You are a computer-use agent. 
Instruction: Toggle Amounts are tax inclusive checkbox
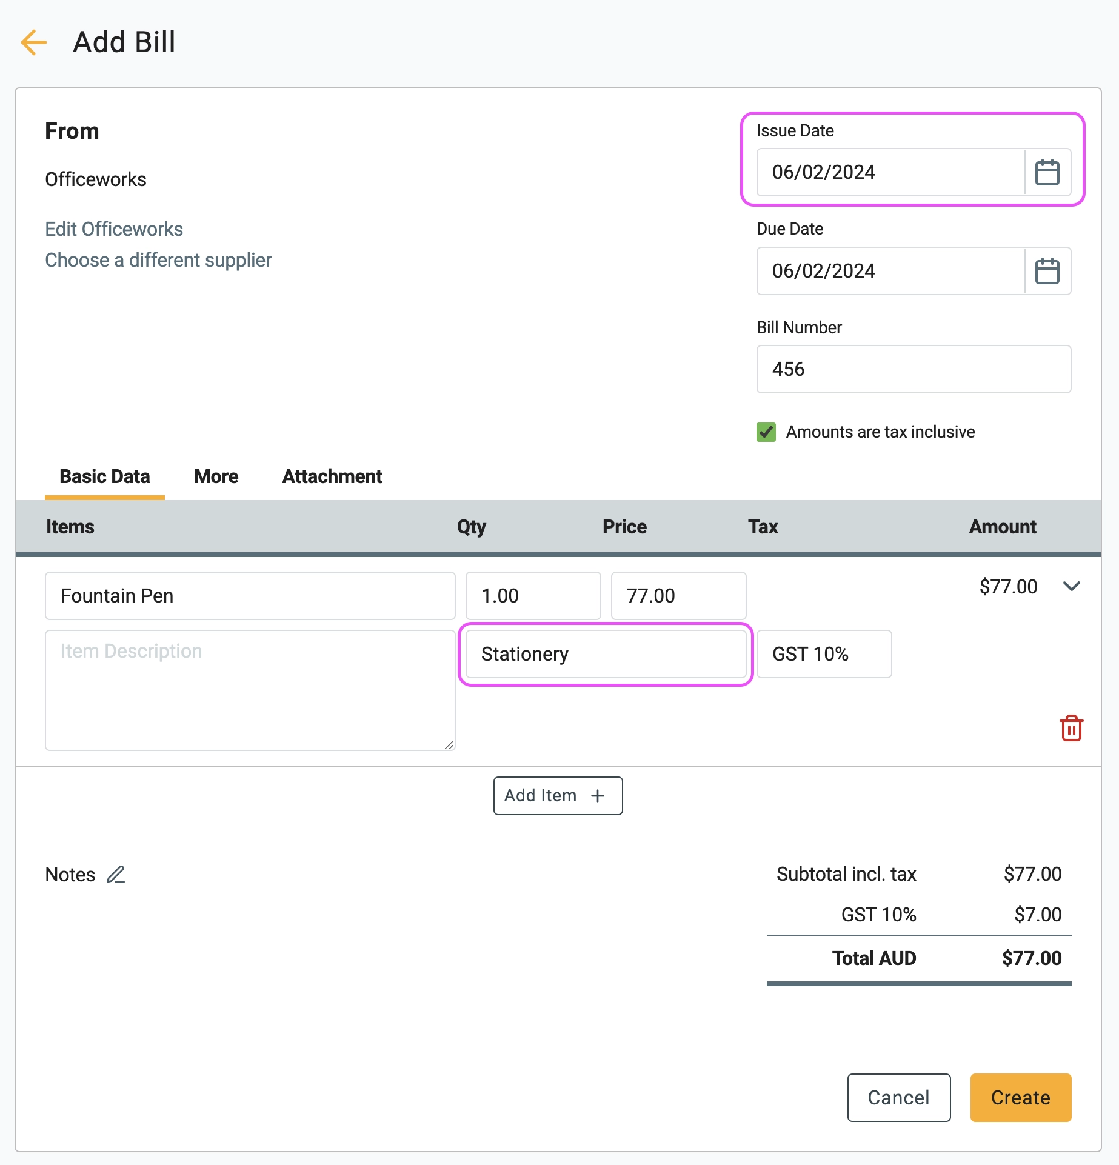click(x=766, y=432)
